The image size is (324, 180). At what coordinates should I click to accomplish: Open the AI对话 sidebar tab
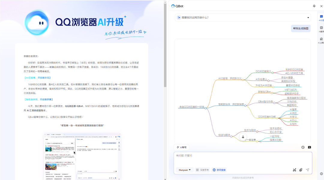pyautogui.click(x=321, y=18)
